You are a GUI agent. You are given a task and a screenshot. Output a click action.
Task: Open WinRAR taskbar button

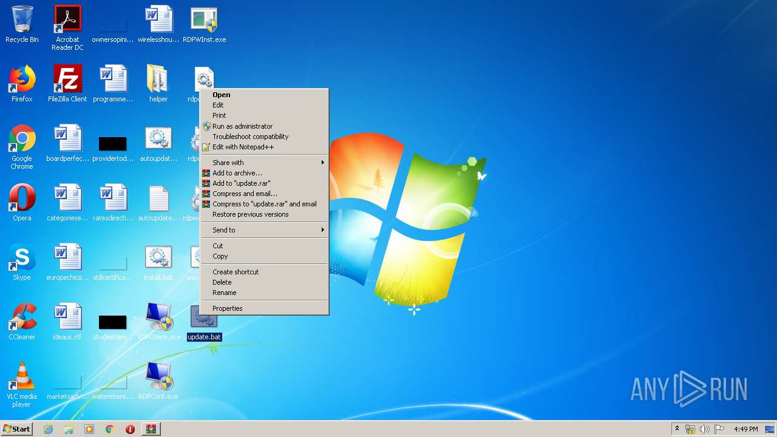(x=151, y=429)
